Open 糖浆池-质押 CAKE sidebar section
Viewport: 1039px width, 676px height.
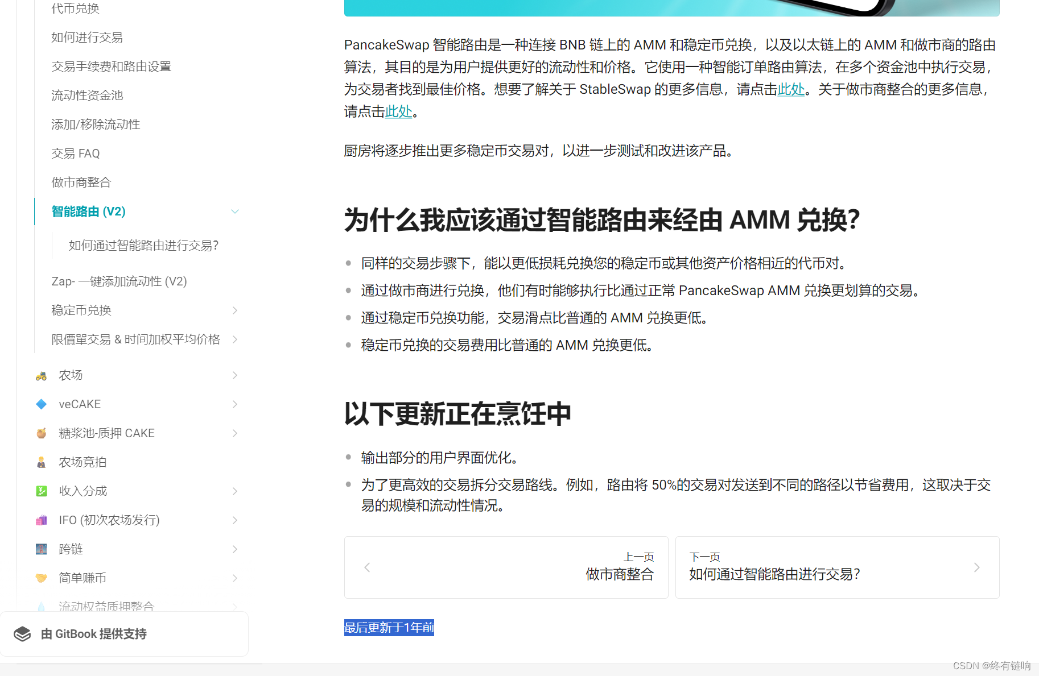click(106, 433)
